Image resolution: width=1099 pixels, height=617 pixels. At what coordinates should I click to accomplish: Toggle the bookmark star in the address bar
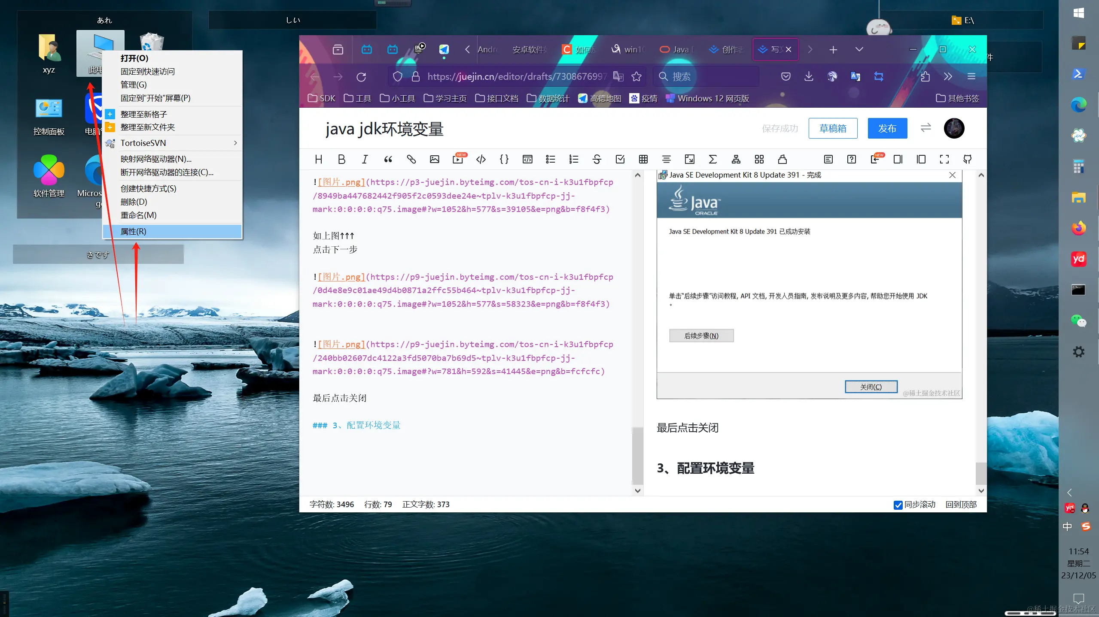tap(637, 76)
